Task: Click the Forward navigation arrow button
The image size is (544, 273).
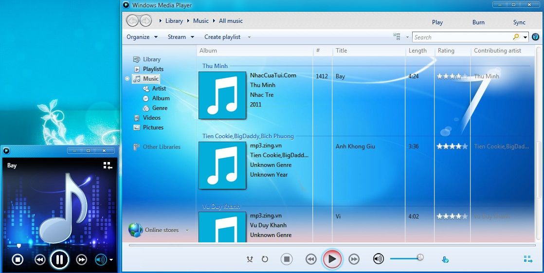Action: tap(145, 21)
